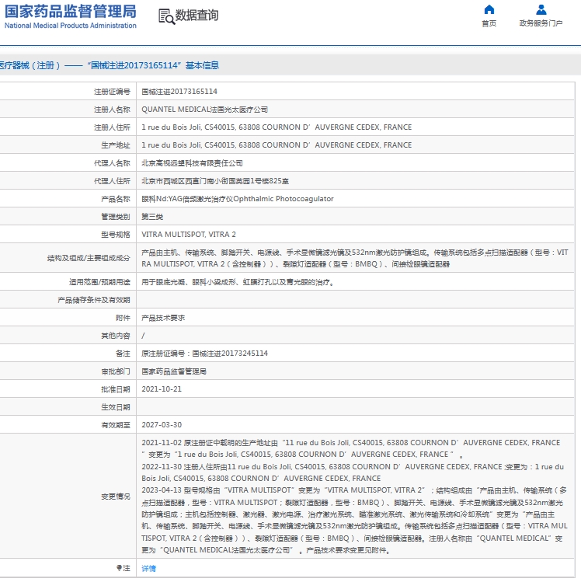Image resolution: width=581 pixels, height=582 pixels.
Task: Click the 产品储存条件及有效期 label
Action: (x=94, y=300)
